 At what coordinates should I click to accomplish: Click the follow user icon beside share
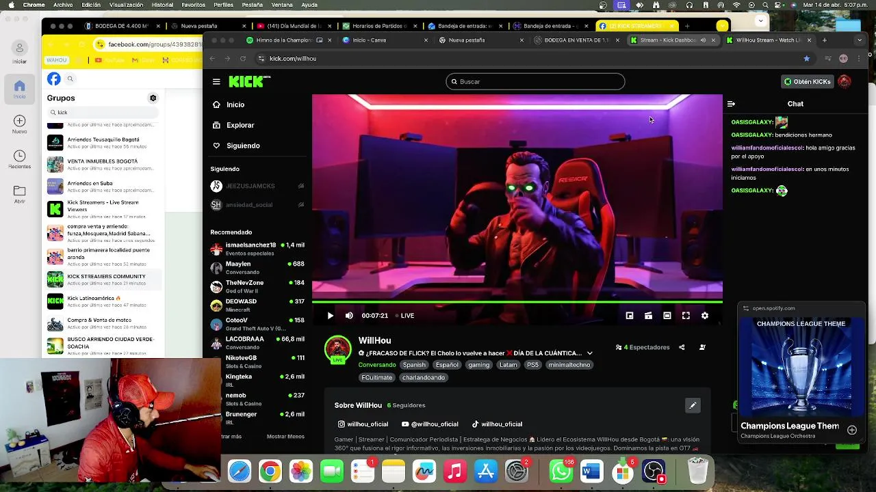tap(702, 347)
